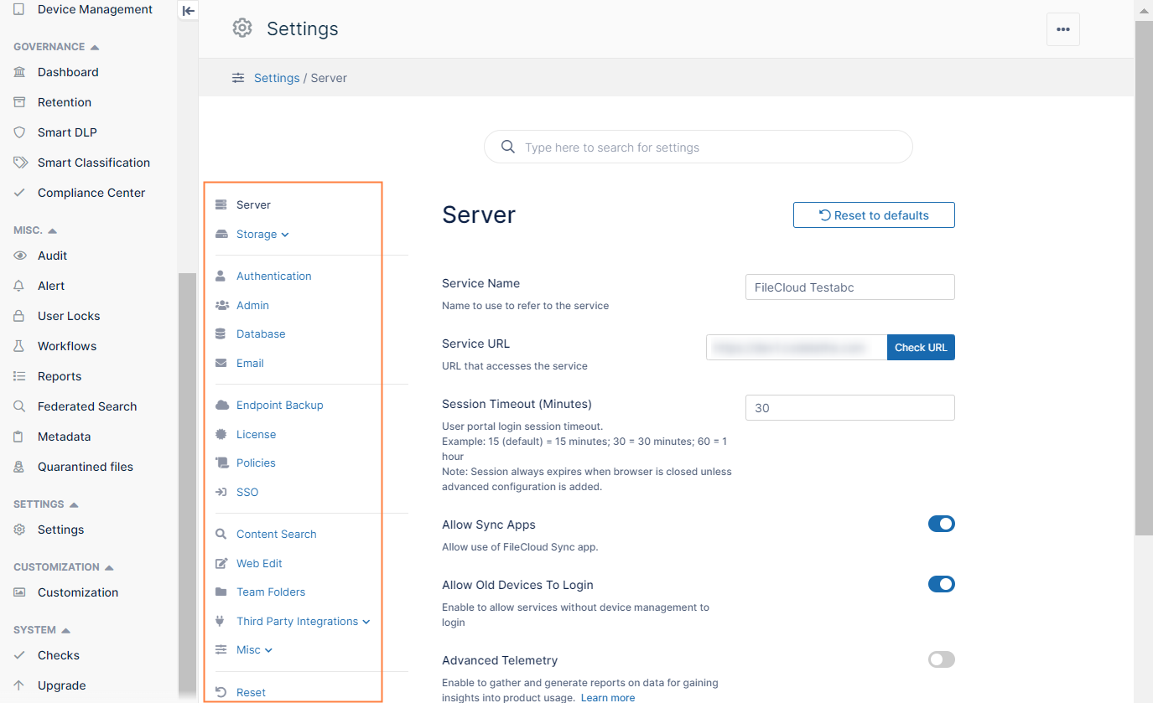Image resolution: width=1153 pixels, height=703 pixels.
Task: Select the Database icon in settings menu
Action: pyautogui.click(x=221, y=333)
